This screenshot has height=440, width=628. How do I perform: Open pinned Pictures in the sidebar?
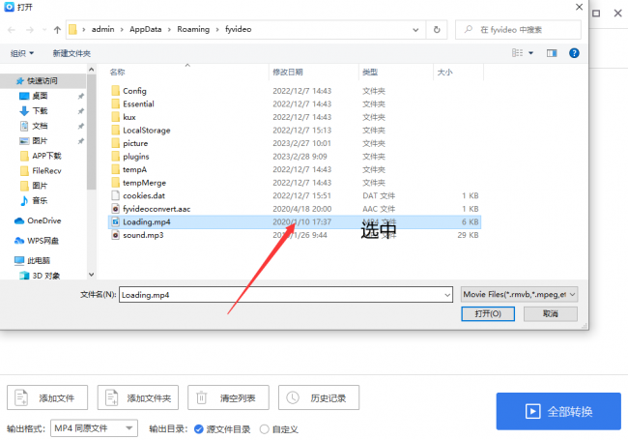coord(40,140)
